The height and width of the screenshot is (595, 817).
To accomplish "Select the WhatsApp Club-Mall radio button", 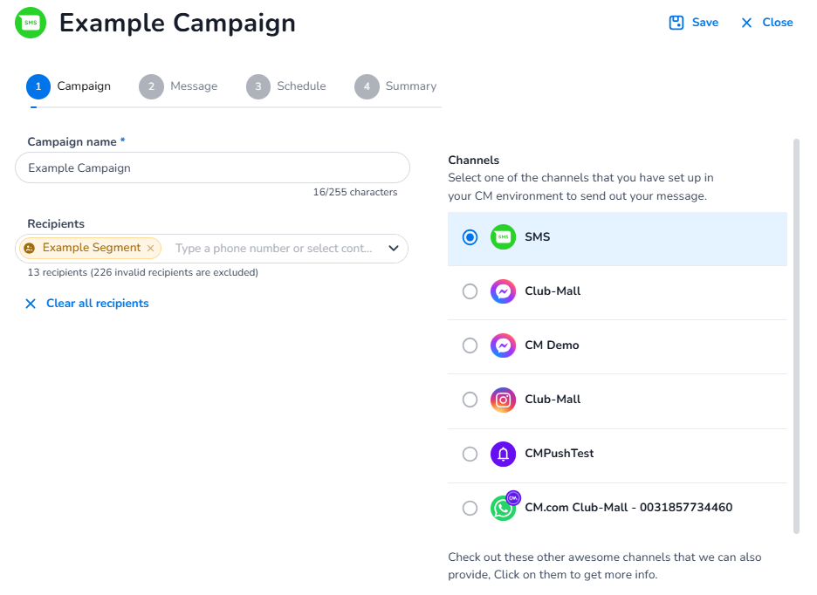I will point(470,508).
